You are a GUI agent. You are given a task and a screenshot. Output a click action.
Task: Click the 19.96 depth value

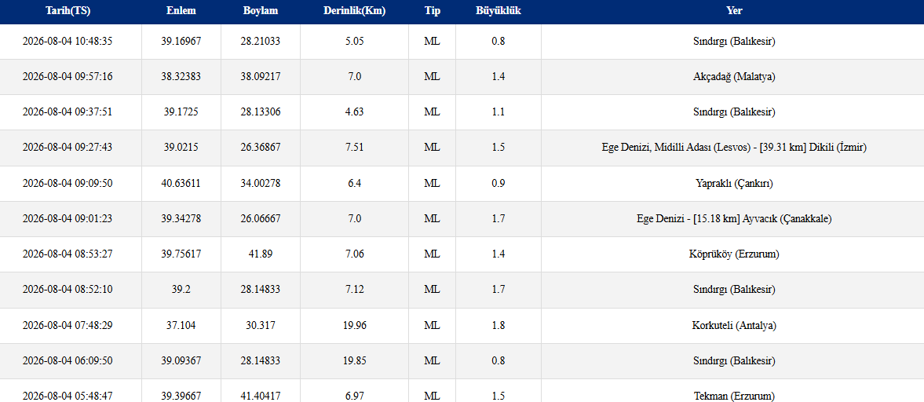354,325
